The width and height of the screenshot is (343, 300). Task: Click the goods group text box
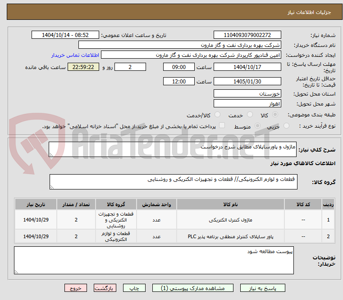tap(174, 182)
